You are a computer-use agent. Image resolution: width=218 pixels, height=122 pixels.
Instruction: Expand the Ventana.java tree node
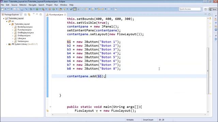13,41
